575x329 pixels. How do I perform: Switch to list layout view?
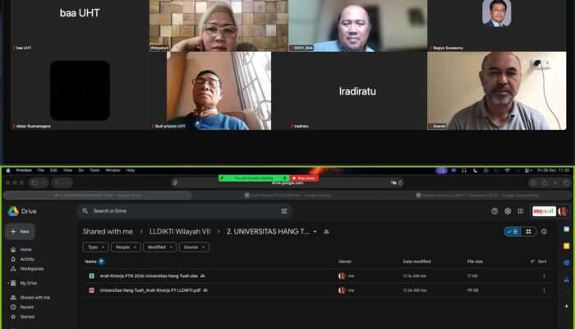(x=513, y=232)
